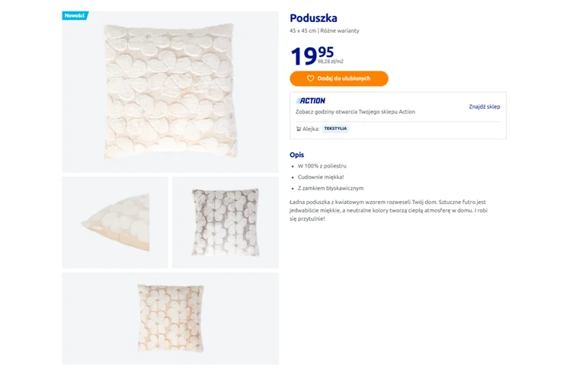Click the W 100% z poliestru bullet
This screenshot has width=570, height=376.
click(x=322, y=165)
